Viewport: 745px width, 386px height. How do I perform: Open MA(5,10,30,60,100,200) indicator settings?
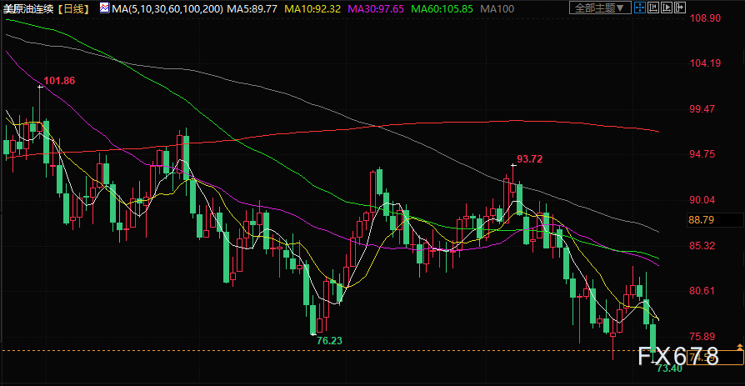[x=167, y=8]
